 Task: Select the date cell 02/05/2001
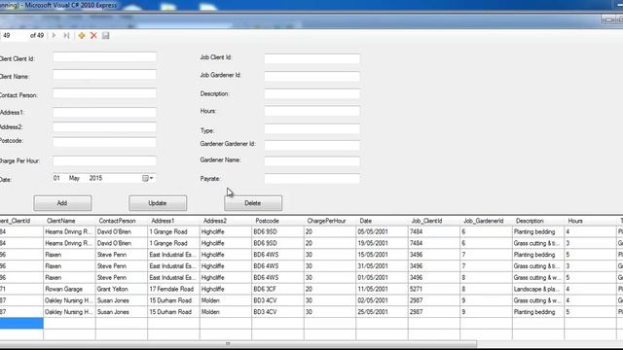pos(382,300)
